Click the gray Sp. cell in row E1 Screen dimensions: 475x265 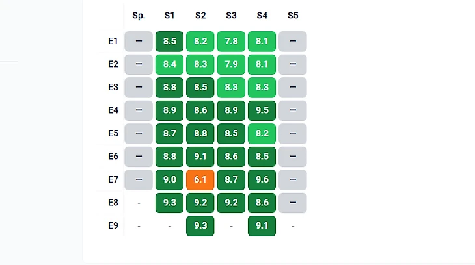point(139,42)
